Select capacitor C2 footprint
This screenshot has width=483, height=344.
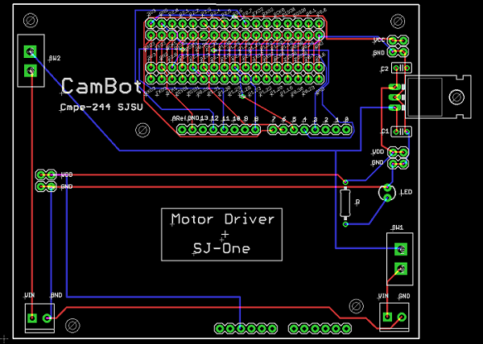point(402,68)
